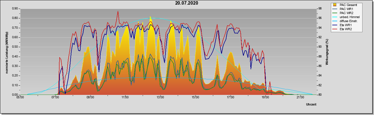Viewport: 374px width, 115px height.
Task: Click the Wirkungsgrad (%) axis label
Action: [x=327, y=52]
